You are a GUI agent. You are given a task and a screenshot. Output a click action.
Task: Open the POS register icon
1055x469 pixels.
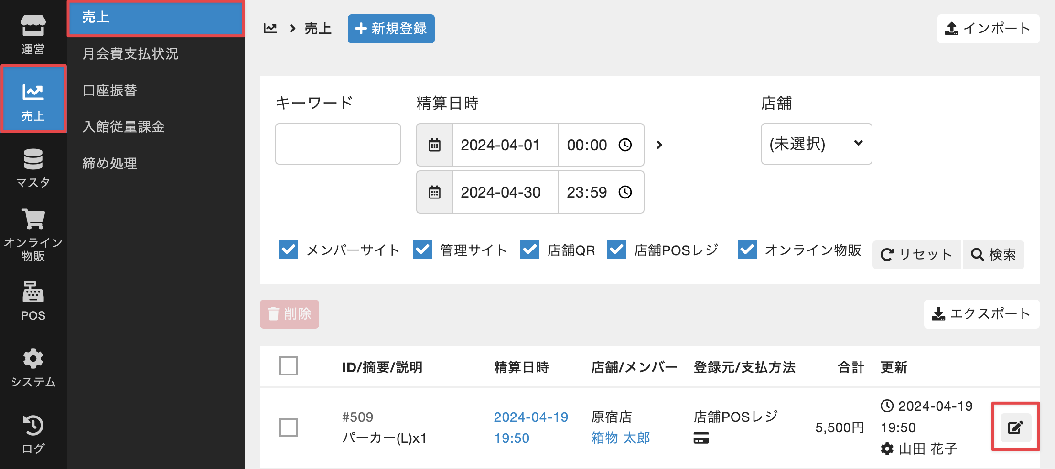click(x=33, y=301)
